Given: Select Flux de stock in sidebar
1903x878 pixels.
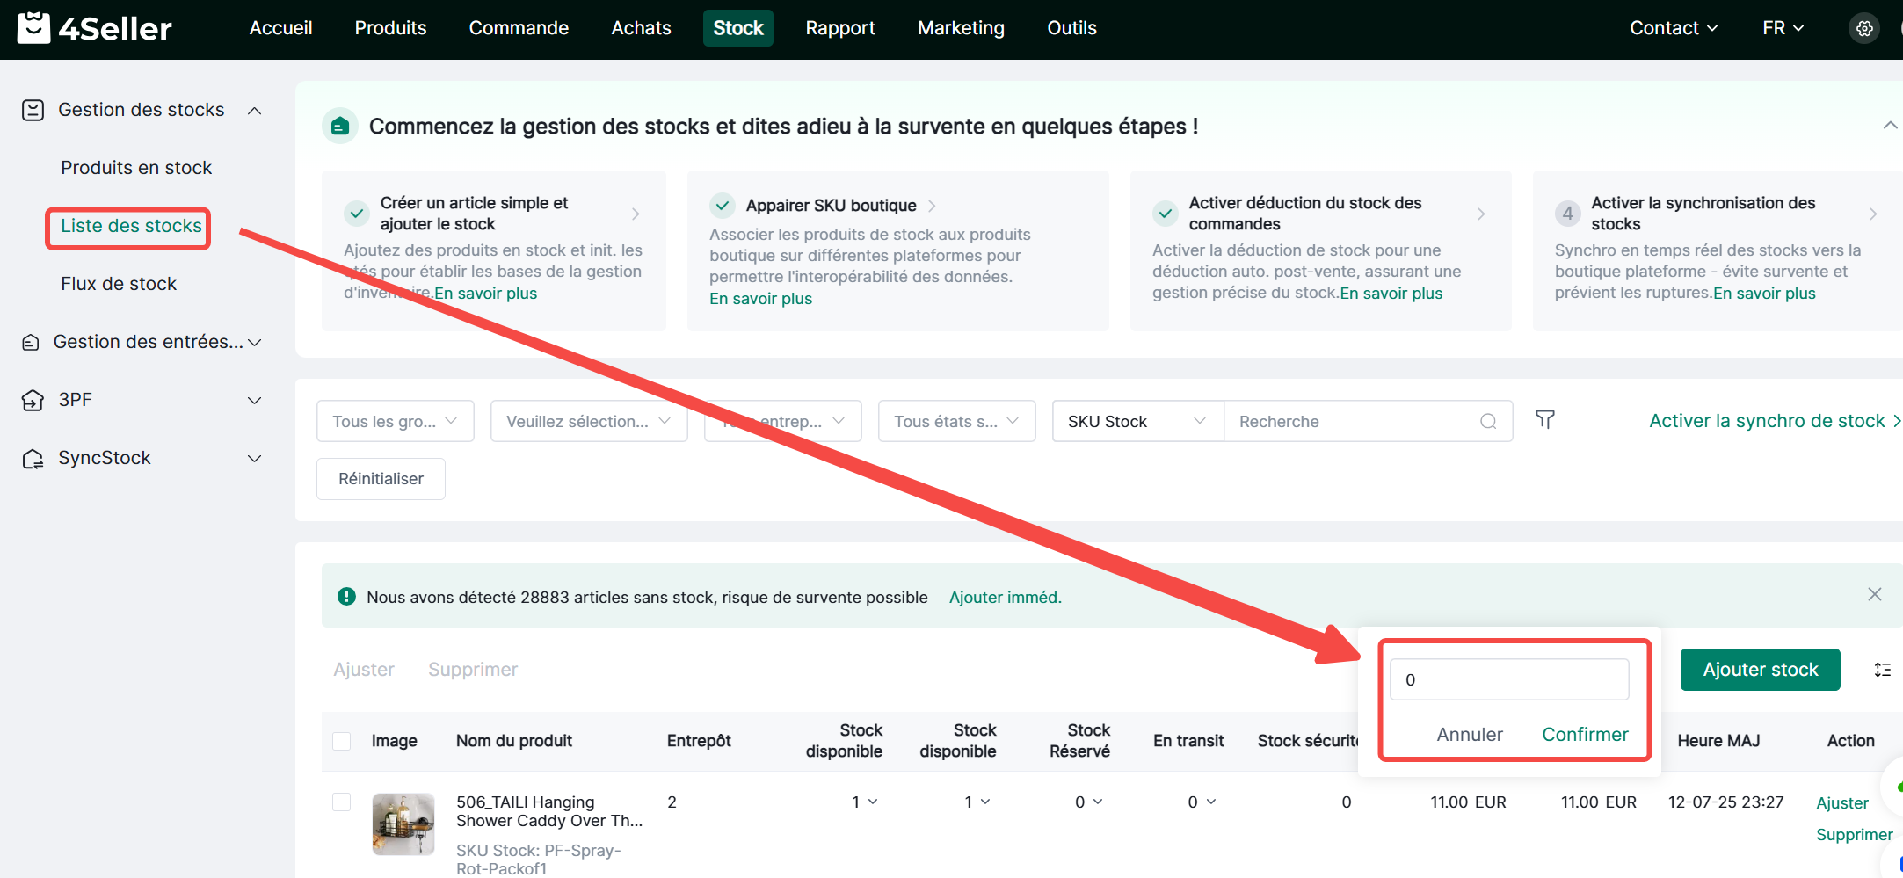Looking at the screenshot, I should [x=119, y=284].
